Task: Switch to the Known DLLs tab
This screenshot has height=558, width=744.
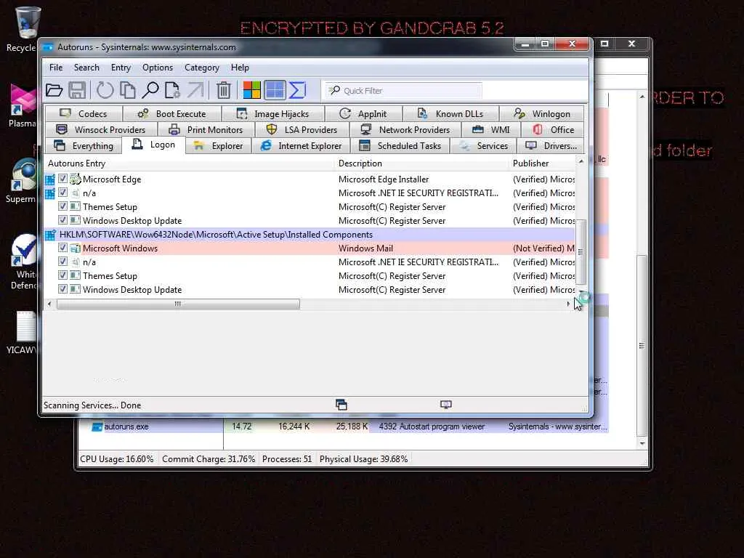Action: pos(450,114)
